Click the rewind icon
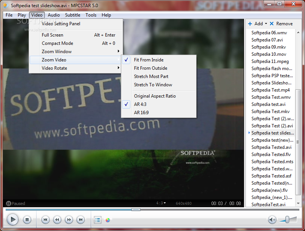This screenshot has width=305, height=231. [x=57, y=220]
